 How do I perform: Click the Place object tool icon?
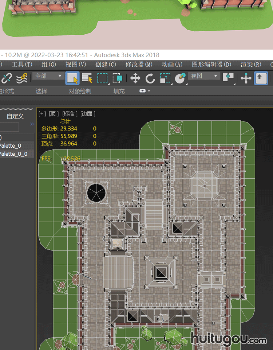[180, 78]
